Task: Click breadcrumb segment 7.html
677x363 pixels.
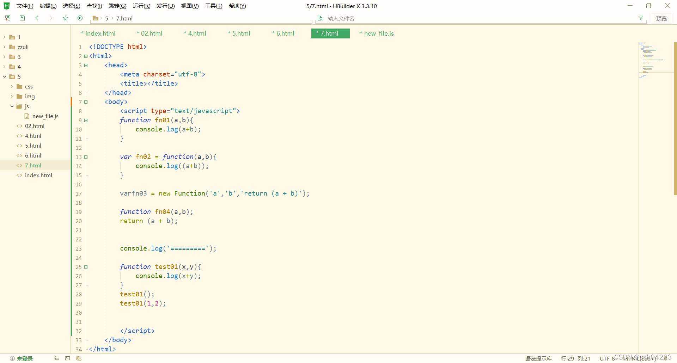Action: pos(124,18)
